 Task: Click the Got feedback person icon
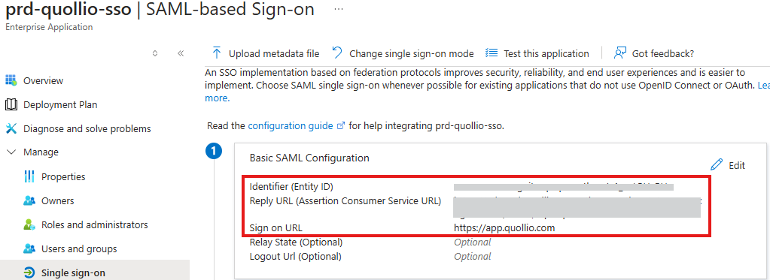tap(621, 53)
